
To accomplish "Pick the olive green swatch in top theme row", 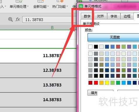I will click(124, 47).
